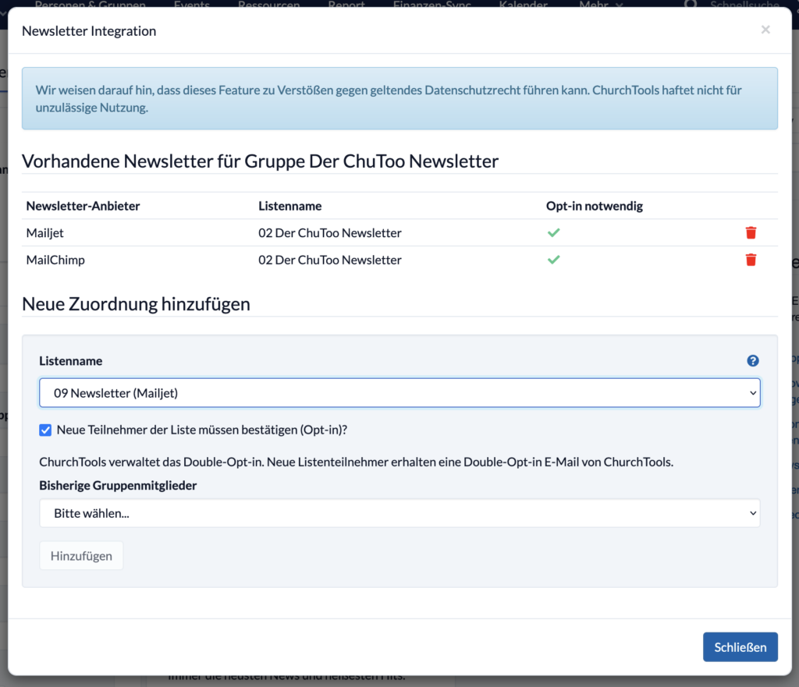Image resolution: width=799 pixels, height=687 pixels.
Task: Select the Mailjet row list name
Action: click(330, 232)
